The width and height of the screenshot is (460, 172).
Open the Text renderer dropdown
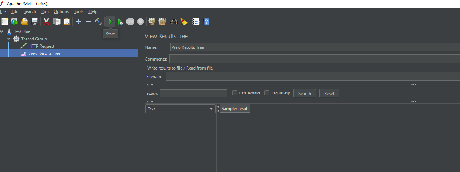pyautogui.click(x=181, y=109)
